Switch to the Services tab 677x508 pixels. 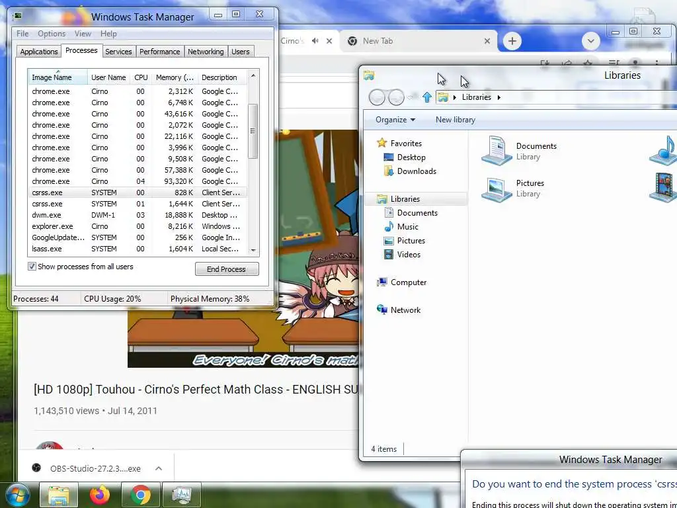[x=118, y=52]
